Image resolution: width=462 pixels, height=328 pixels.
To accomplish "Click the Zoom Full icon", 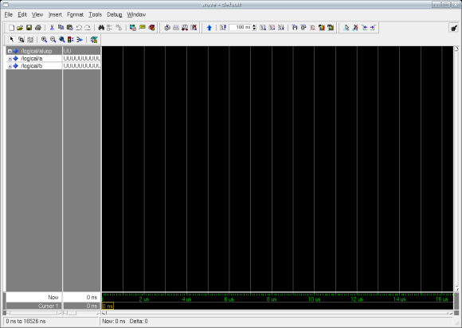I will pos(62,40).
